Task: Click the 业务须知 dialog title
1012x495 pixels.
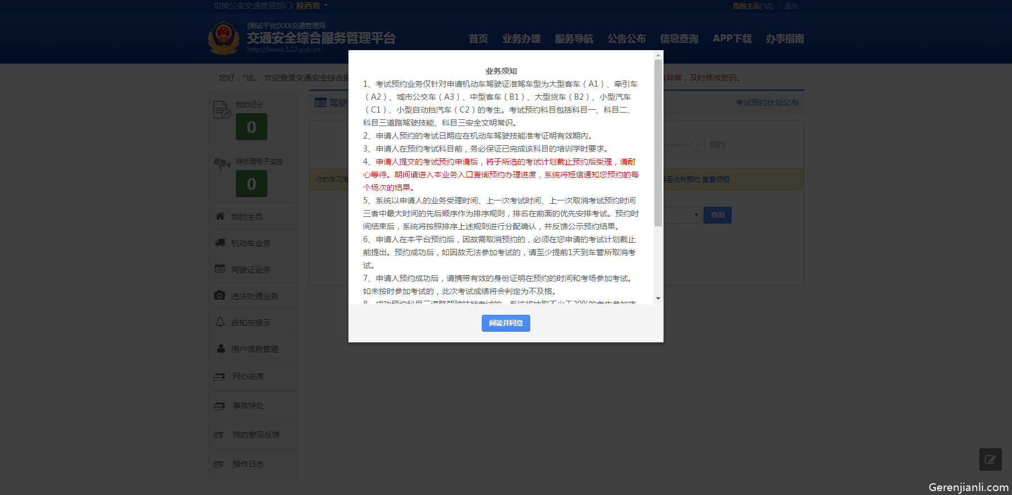Action: (x=501, y=71)
